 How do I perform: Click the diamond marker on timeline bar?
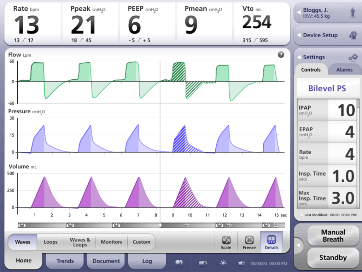160,225
